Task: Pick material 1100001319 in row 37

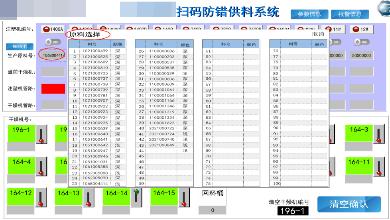Action: point(162,112)
